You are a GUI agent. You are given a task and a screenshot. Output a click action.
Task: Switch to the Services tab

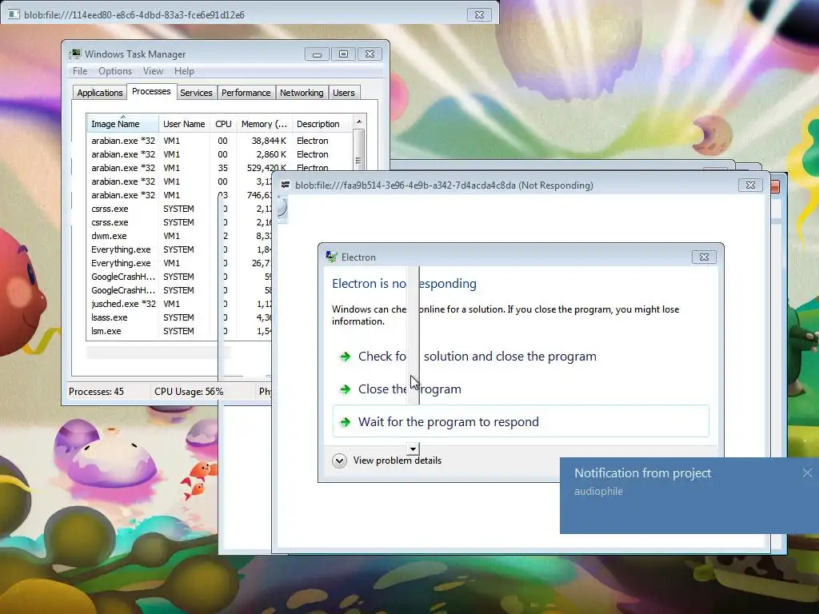[x=197, y=93]
